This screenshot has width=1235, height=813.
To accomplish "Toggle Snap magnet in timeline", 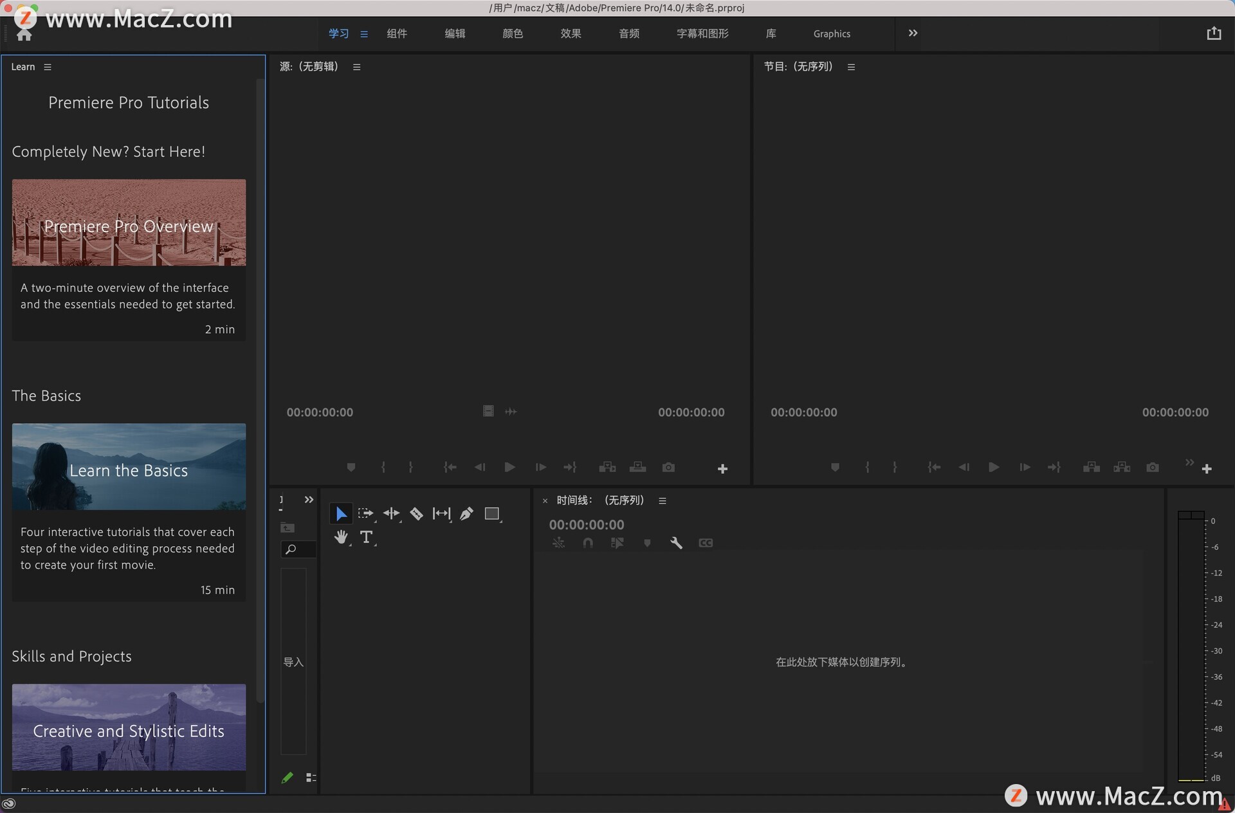I will 588,543.
